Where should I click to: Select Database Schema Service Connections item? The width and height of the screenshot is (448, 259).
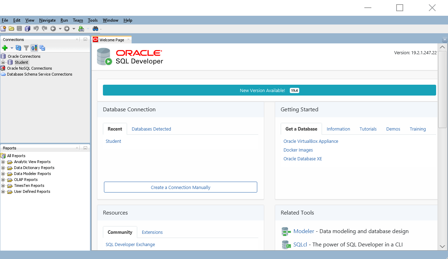[40, 74]
